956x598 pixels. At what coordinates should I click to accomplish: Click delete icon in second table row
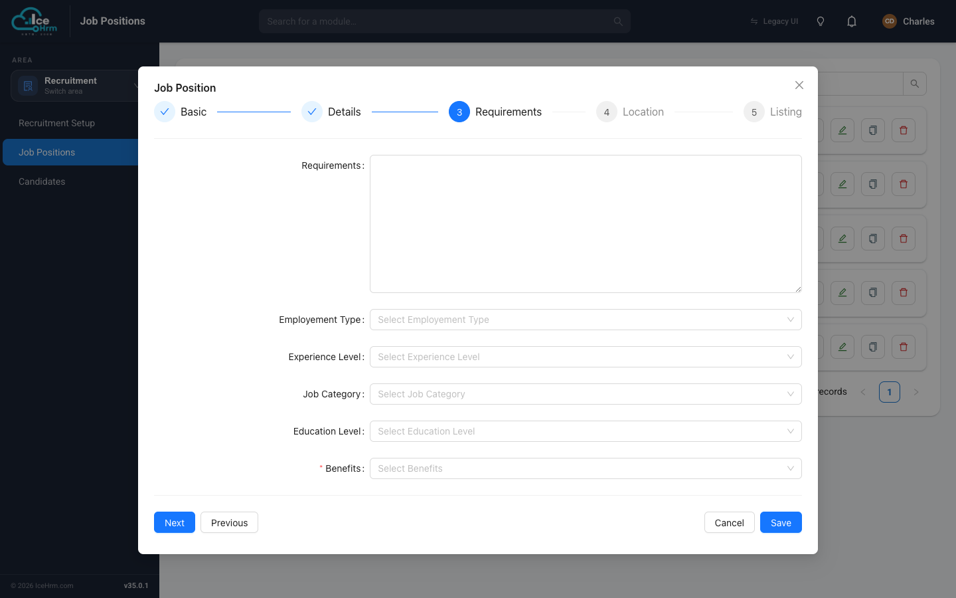click(x=904, y=184)
